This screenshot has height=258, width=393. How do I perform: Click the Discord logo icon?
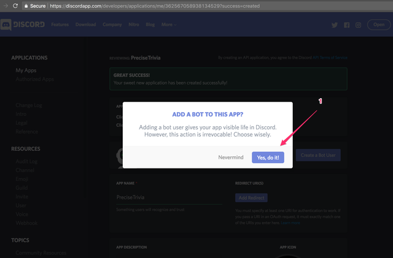[6, 25]
